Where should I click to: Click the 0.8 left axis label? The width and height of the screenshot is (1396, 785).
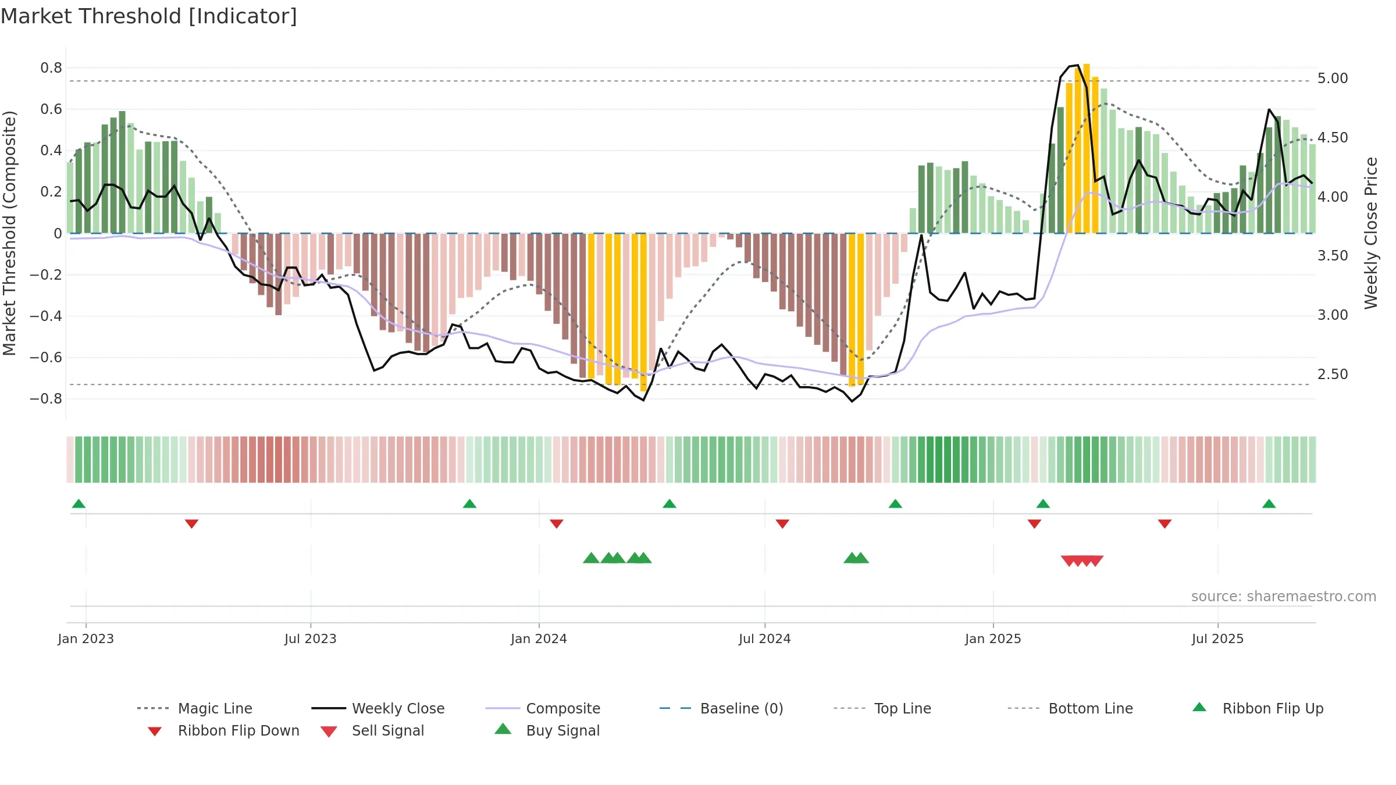coord(51,68)
